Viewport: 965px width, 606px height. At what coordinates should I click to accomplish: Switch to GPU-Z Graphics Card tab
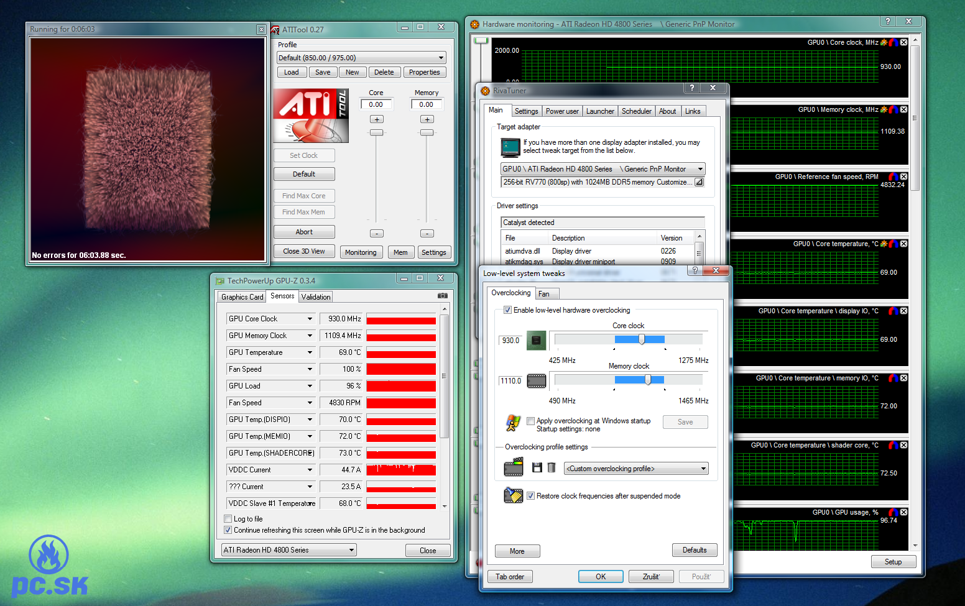[x=242, y=297]
